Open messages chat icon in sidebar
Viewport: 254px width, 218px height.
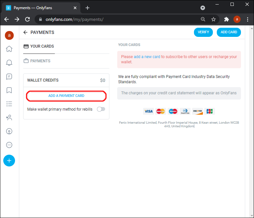coord(9,76)
